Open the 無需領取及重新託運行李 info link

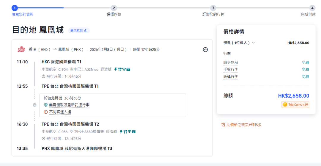pyautogui.click(x=69, y=105)
